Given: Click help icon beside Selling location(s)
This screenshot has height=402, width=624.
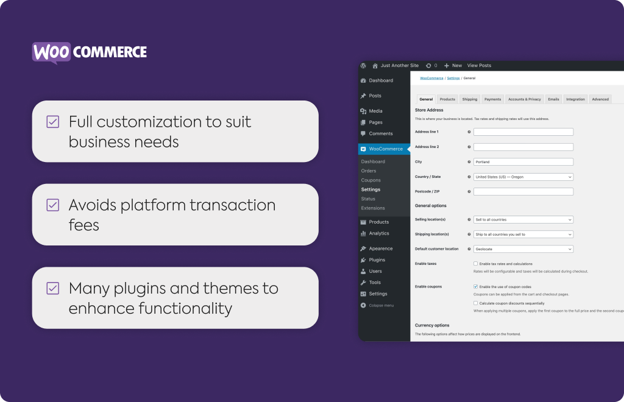Looking at the screenshot, I should pos(469,219).
